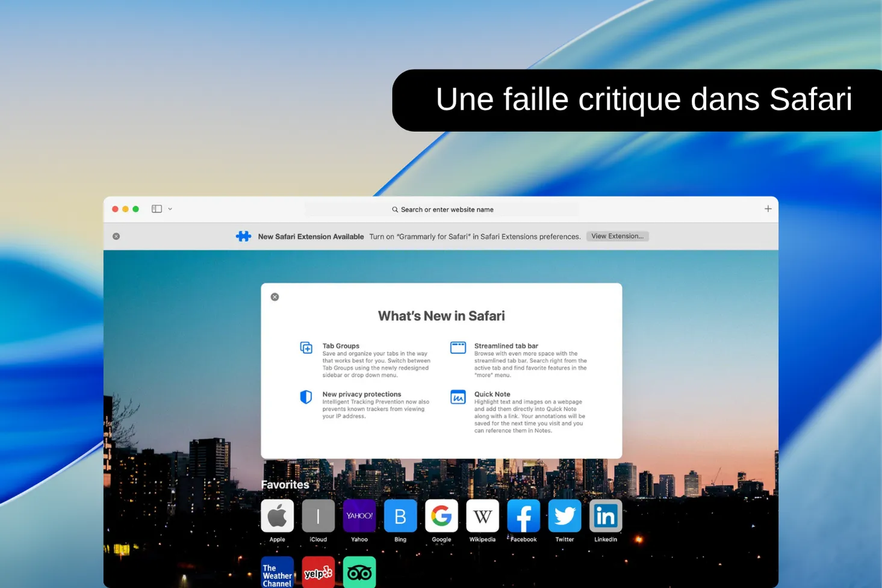
Task: Open the Yelp favorite
Action: pos(318,572)
